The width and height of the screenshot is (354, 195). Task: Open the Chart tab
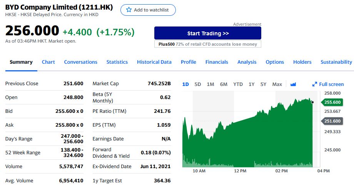[x=48, y=62]
